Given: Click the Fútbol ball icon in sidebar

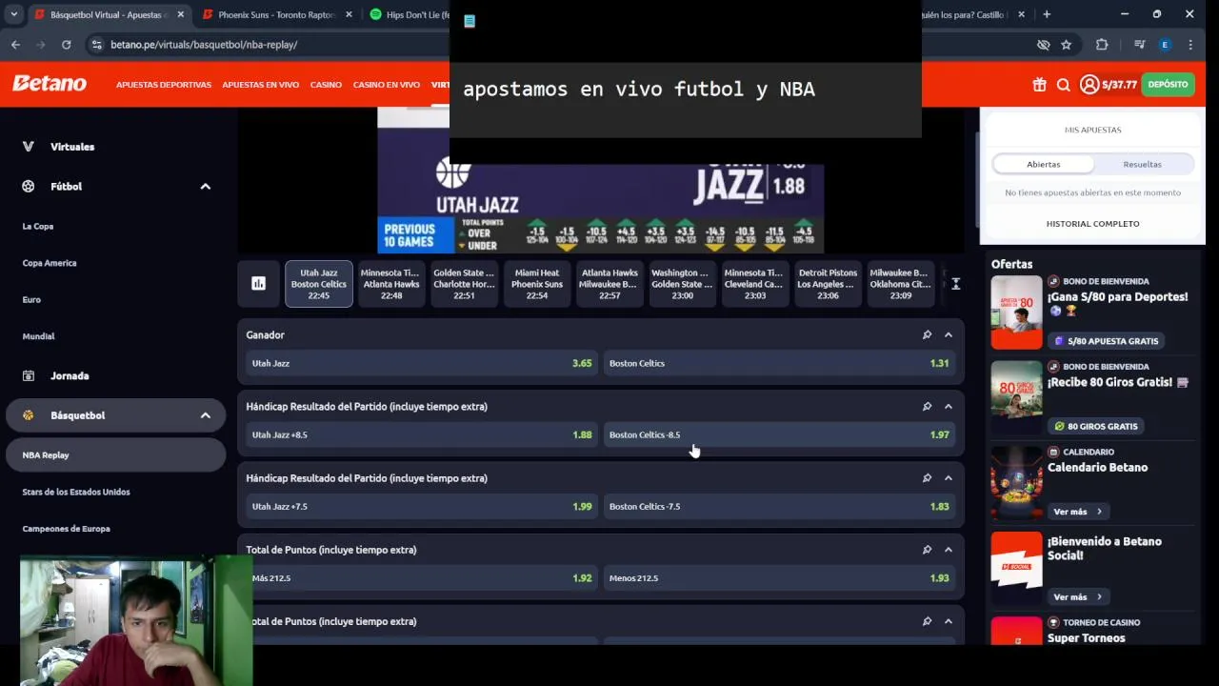Looking at the screenshot, I should click(x=29, y=187).
